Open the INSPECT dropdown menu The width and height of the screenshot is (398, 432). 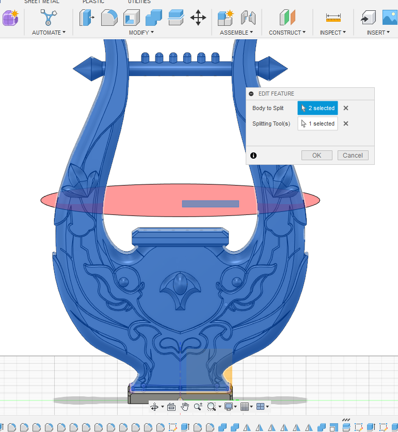click(x=333, y=33)
